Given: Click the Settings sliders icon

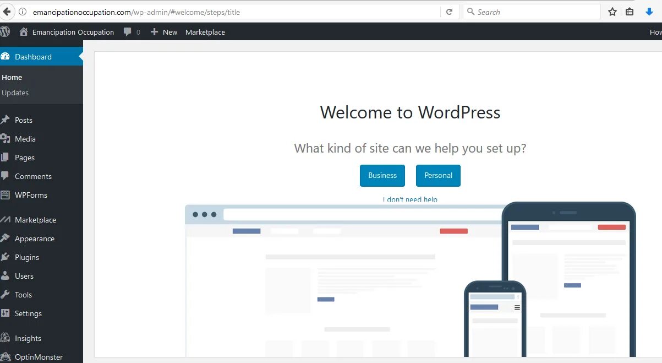Looking at the screenshot, I should click(x=5, y=313).
